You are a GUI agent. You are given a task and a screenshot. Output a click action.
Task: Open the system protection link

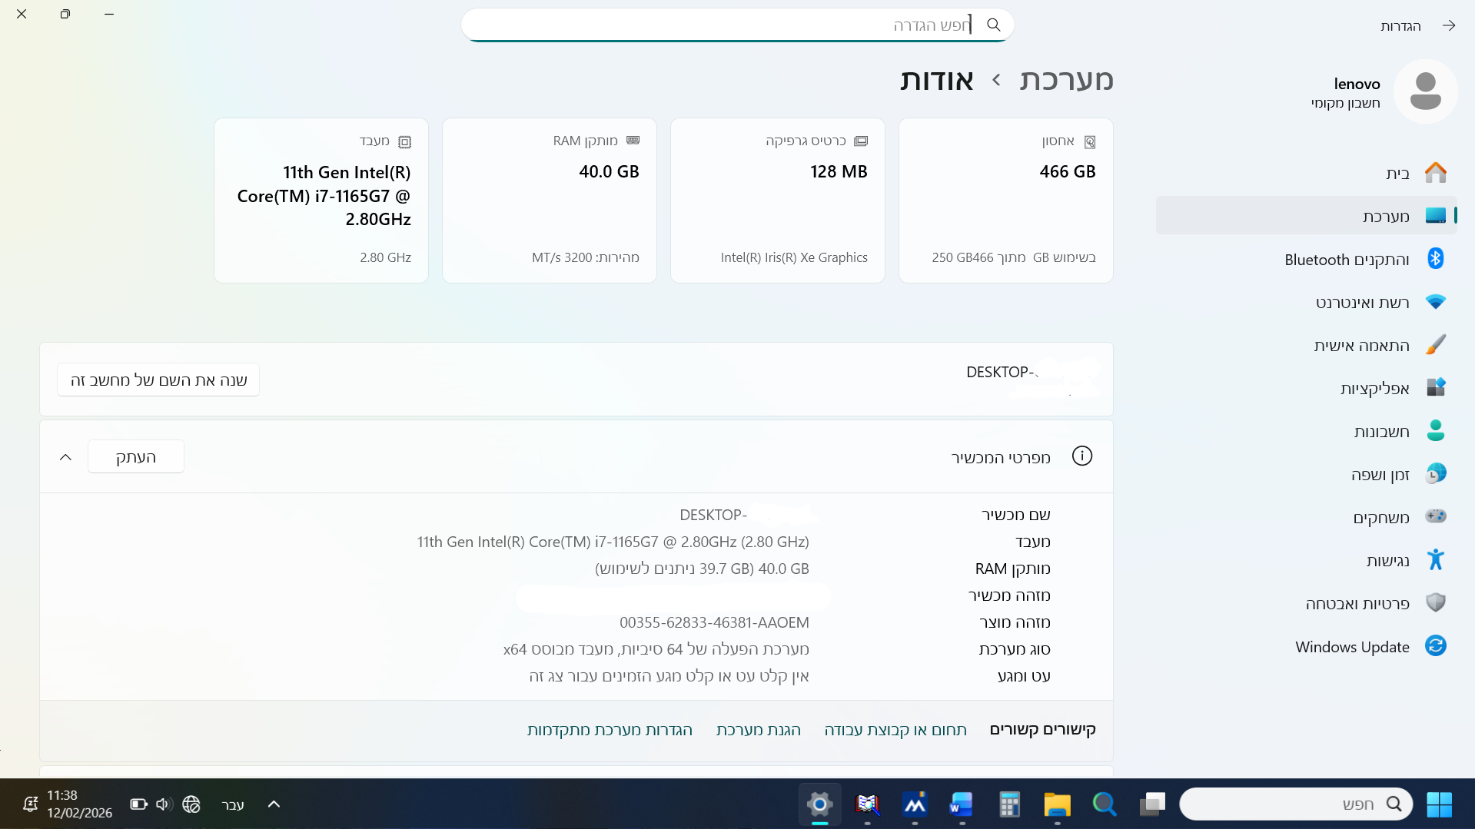pyautogui.click(x=758, y=730)
